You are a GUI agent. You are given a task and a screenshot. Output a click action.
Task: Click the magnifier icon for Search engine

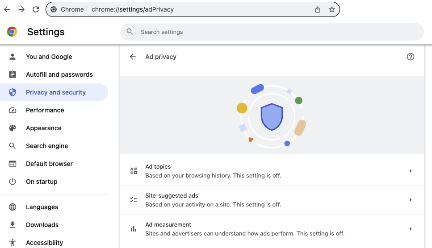(13, 146)
